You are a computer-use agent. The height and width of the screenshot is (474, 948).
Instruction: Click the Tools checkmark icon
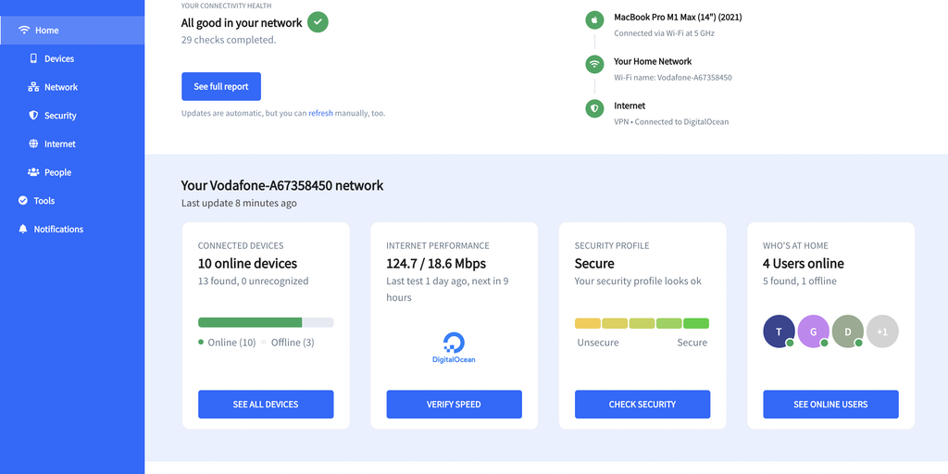(x=23, y=201)
